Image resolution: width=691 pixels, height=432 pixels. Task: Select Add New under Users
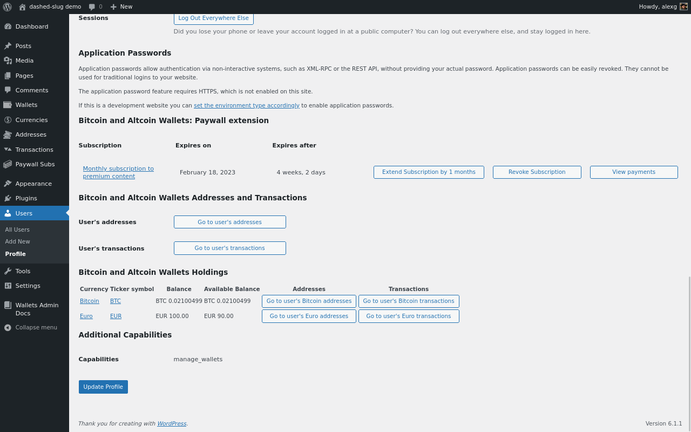[18, 241]
